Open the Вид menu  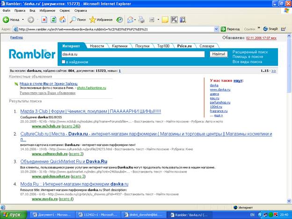coord(32,11)
